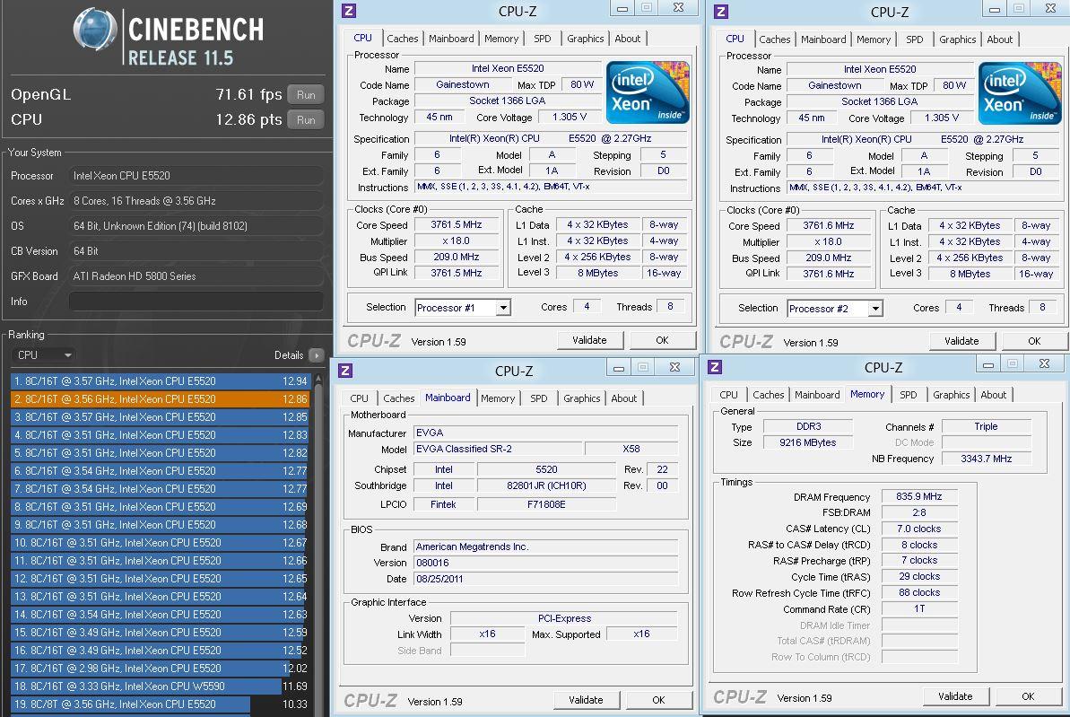Click NB Frequency 3343.7 MHz value

click(x=986, y=459)
